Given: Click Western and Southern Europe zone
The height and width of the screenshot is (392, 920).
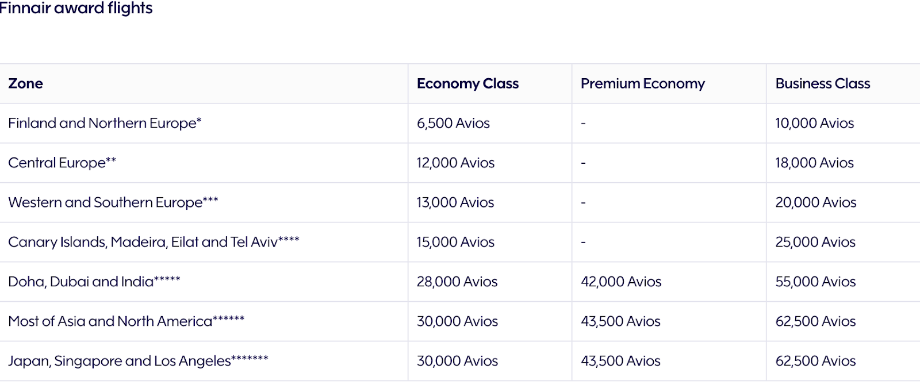Looking at the screenshot, I should click(x=113, y=203).
